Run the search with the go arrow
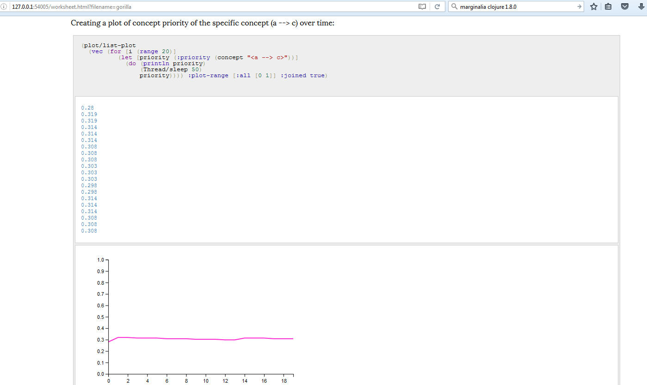 tap(579, 7)
